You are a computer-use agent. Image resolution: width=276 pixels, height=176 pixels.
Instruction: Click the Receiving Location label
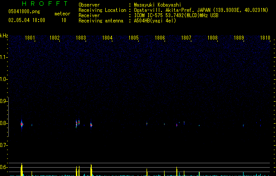[x=102, y=10]
